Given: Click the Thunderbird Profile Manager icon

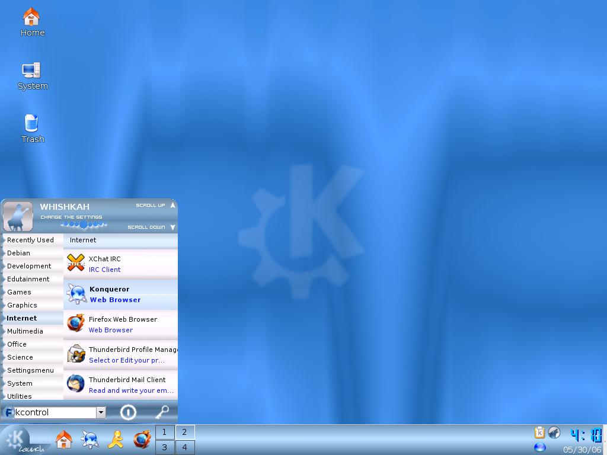Looking at the screenshot, I should pos(76,353).
